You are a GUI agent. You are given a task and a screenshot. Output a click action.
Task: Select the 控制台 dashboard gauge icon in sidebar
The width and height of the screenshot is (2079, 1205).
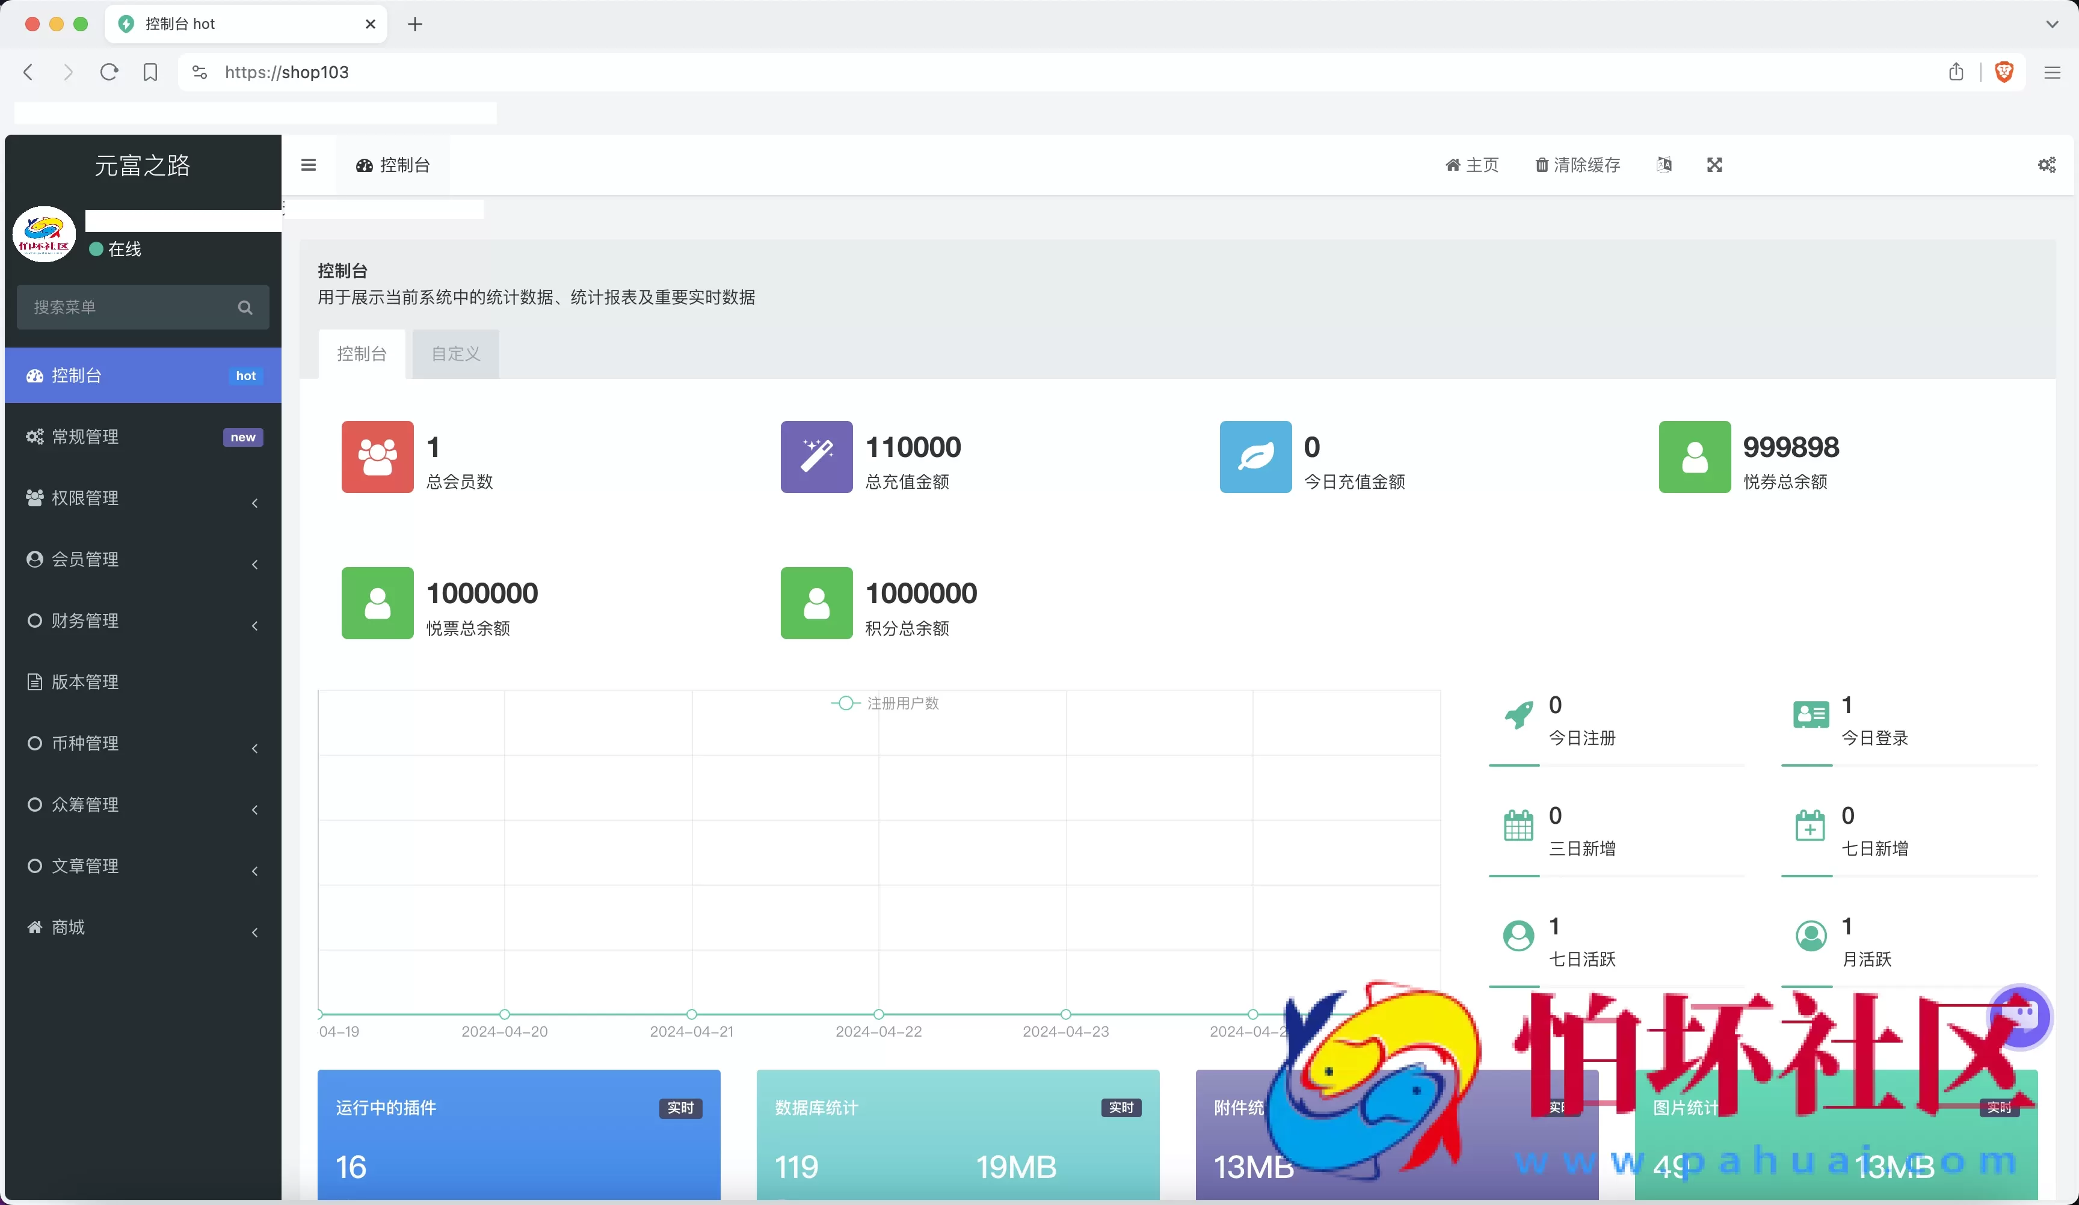click(x=34, y=375)
